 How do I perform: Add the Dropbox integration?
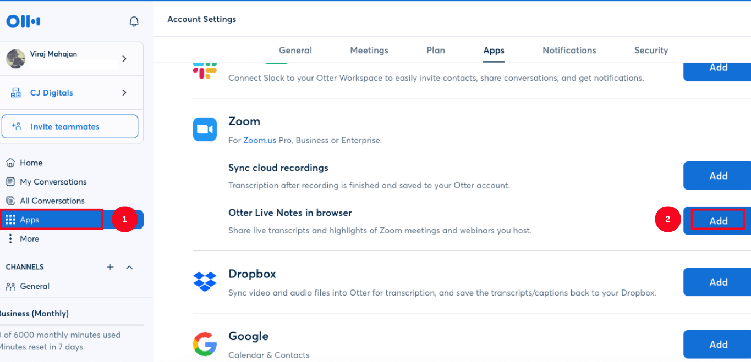(x=717, y=282)
